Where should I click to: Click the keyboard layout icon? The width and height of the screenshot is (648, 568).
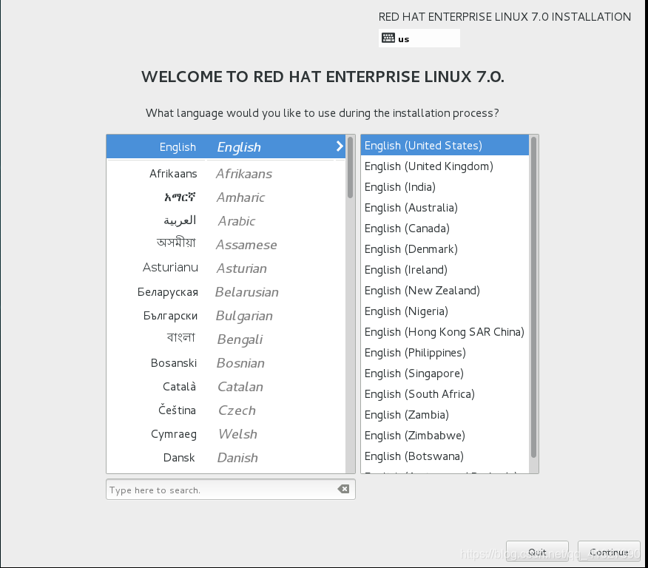click(388, 38)
